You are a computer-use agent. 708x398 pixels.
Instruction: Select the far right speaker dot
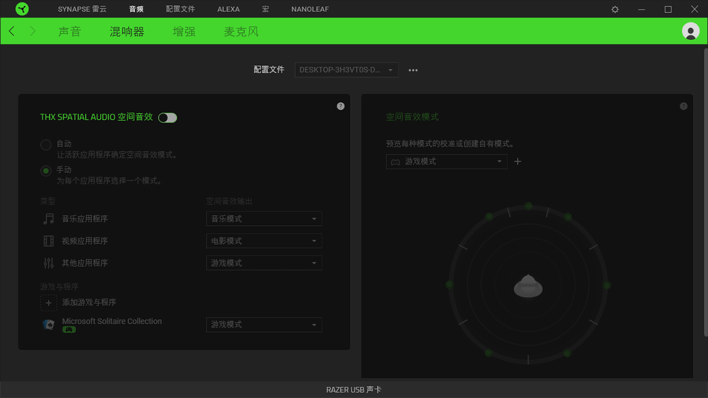607,285
